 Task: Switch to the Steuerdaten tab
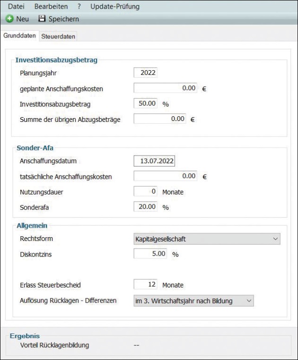(58, 37)
